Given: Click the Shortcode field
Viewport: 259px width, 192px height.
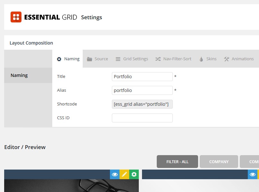Looking at the screenshot, I should 142,104.
